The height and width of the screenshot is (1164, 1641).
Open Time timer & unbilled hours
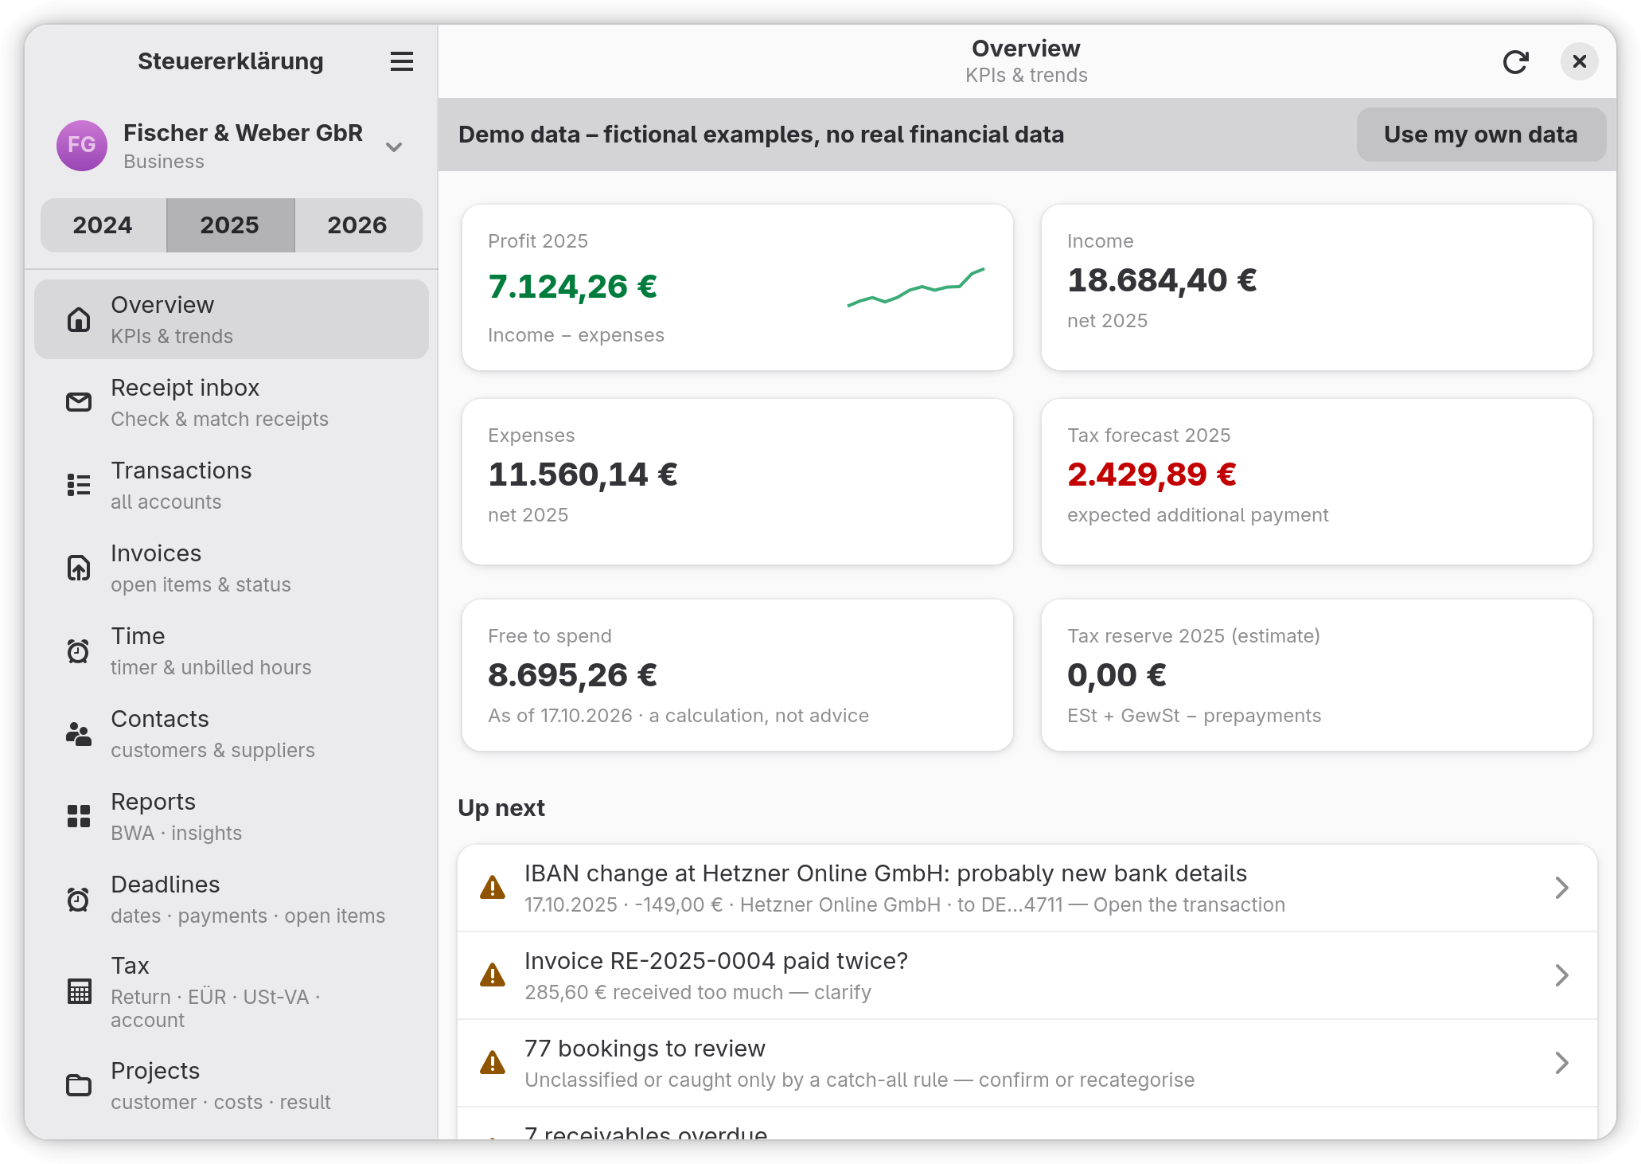click(232, 650)
